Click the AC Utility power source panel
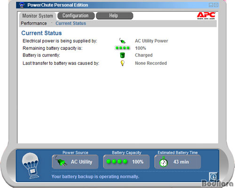Image resolution: width=235 pixels, height=188 pixels. (75, 162)
